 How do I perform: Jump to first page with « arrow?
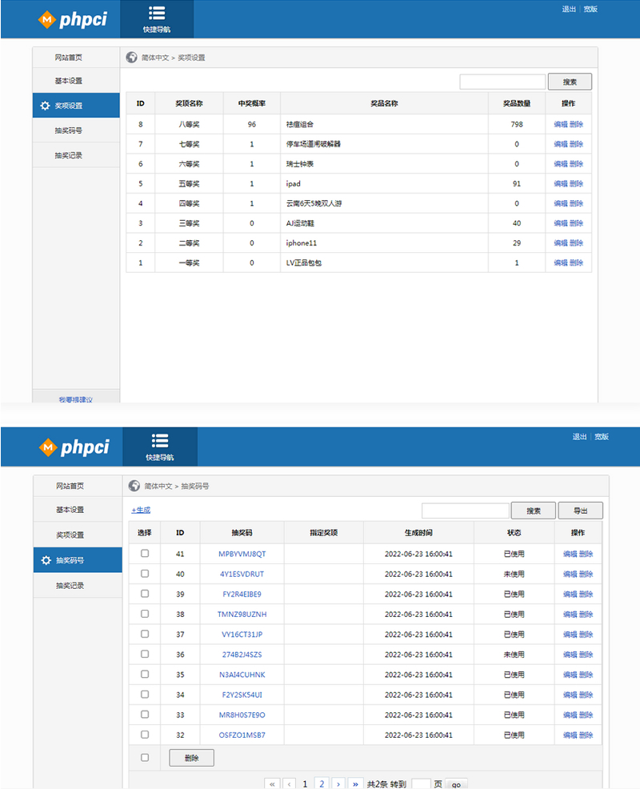(x=272, y=784)
